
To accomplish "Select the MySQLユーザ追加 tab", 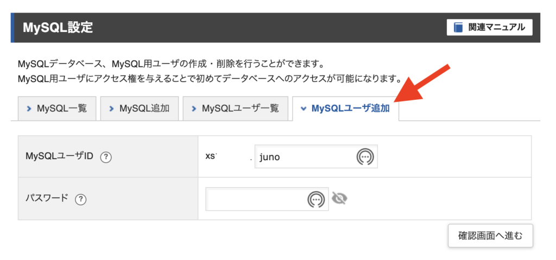I will (x=346, y=109).
